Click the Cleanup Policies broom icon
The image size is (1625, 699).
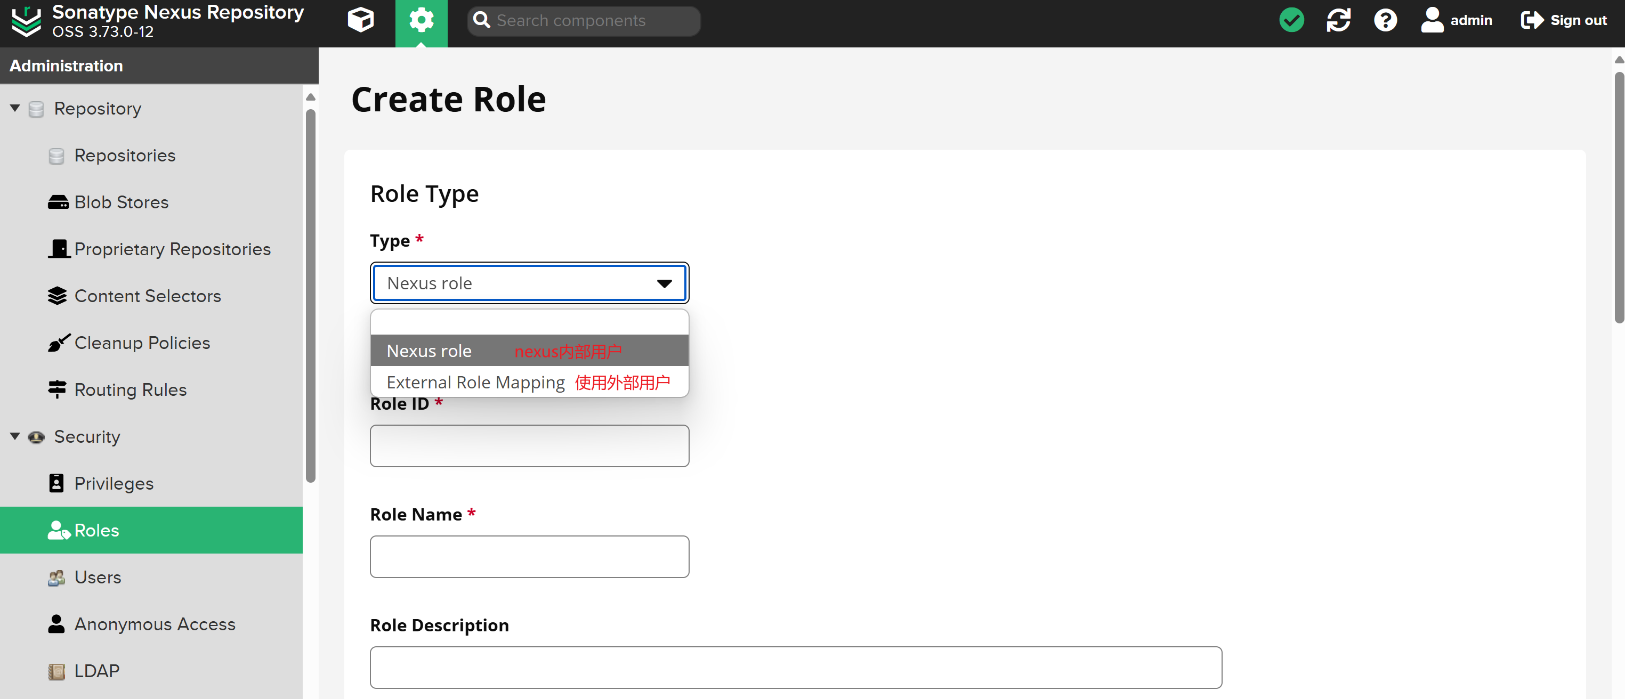59,343
